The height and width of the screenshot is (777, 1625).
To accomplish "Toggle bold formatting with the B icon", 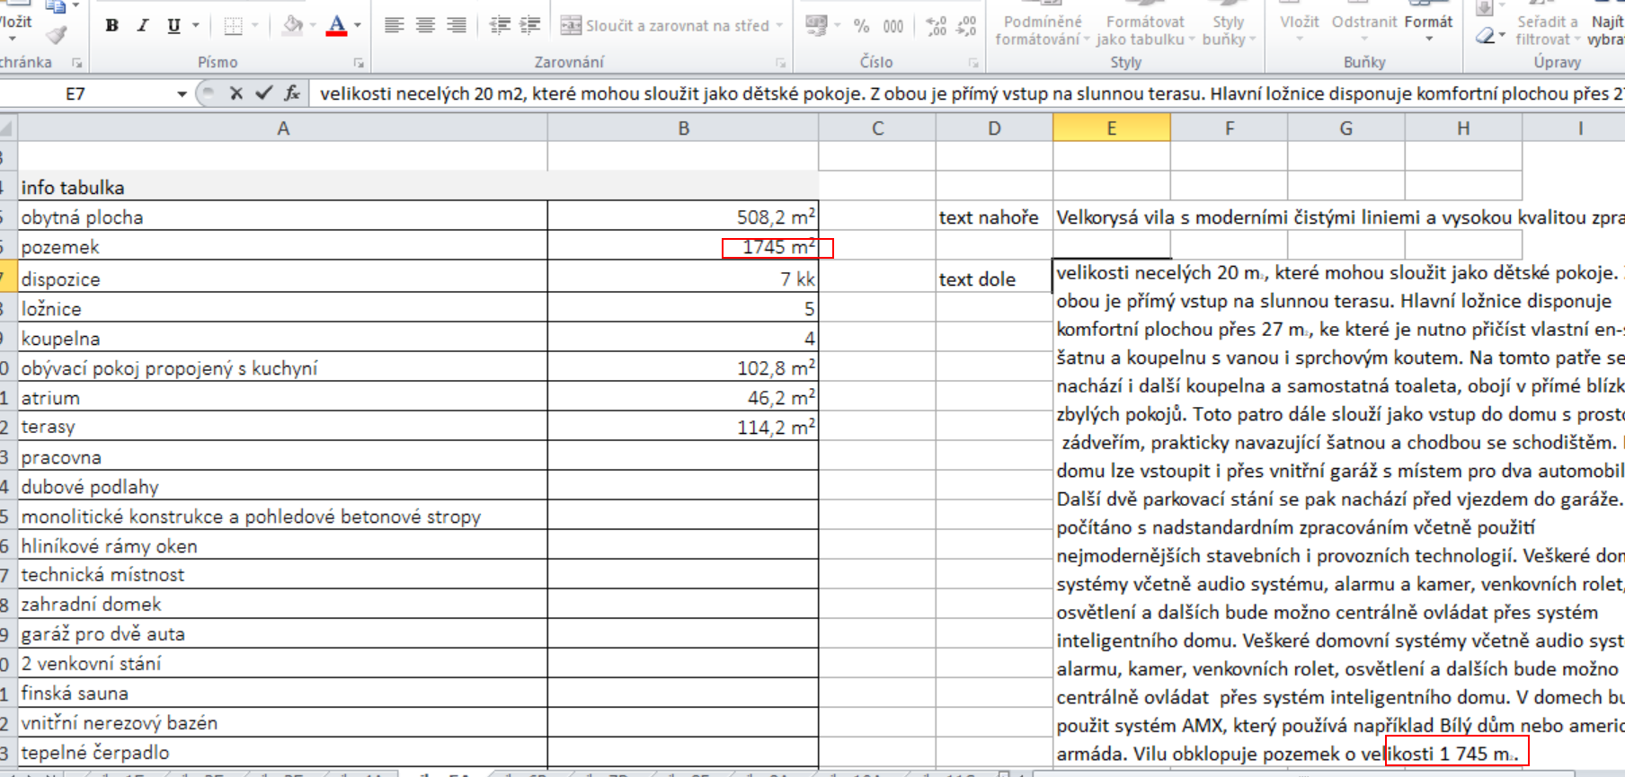I will point(112,26).
